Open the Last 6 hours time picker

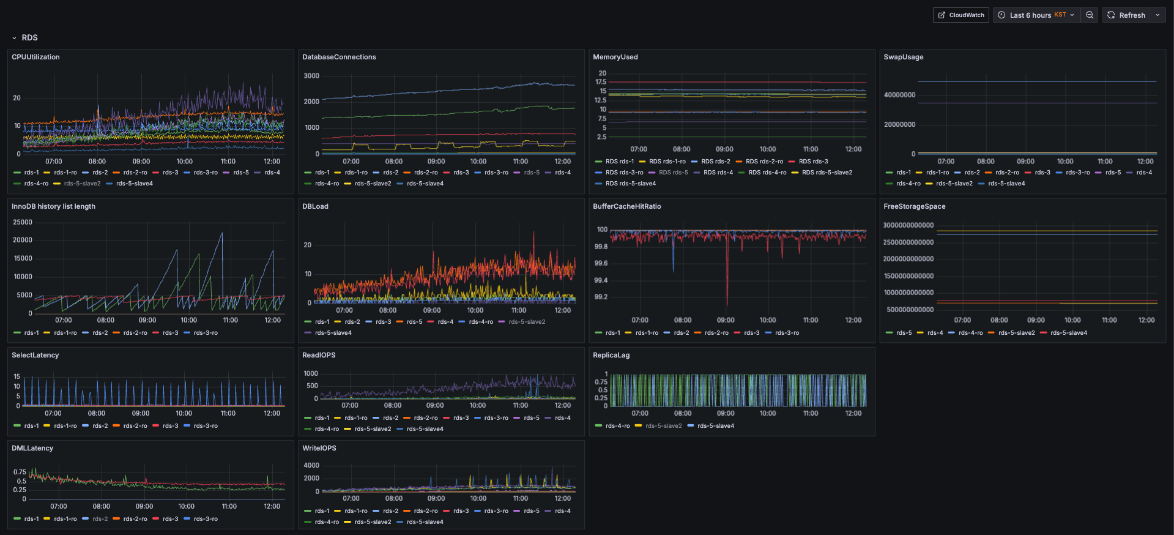(x=1036, y=15)
